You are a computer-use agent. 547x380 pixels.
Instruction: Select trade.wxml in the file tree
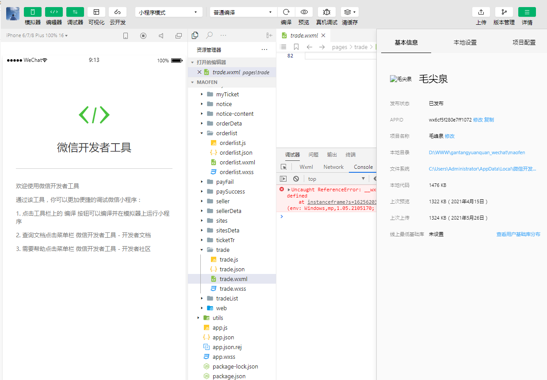pyautogui.click(x=232, y=279)
